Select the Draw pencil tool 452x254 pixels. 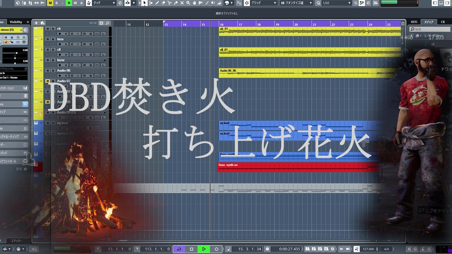tap(157, 3)
